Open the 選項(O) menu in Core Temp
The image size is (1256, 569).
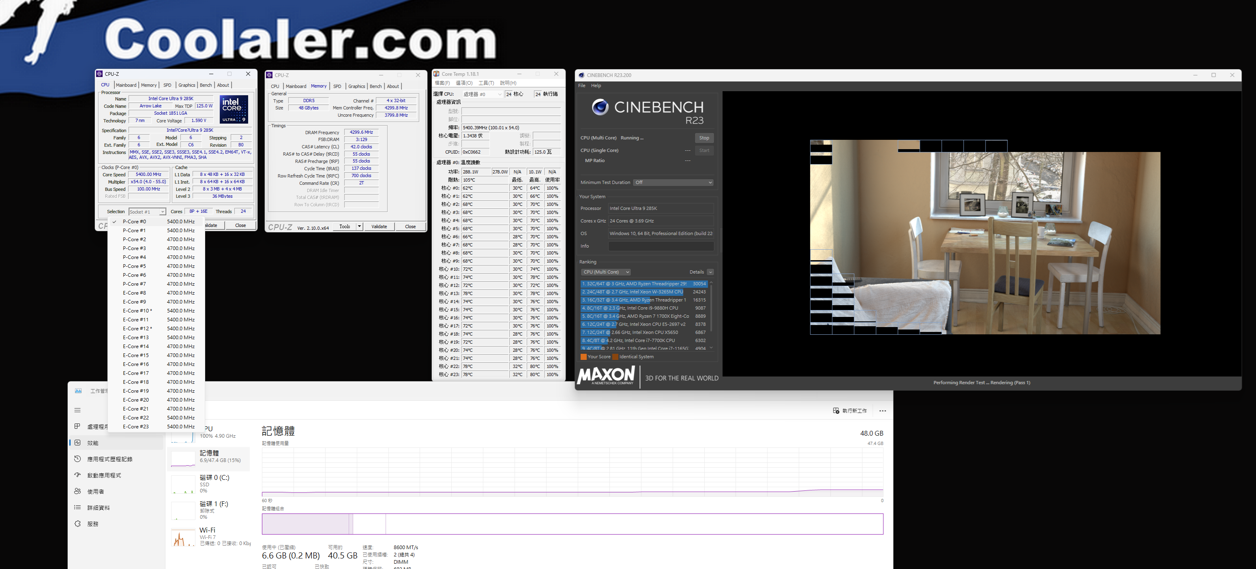point(464,83)
